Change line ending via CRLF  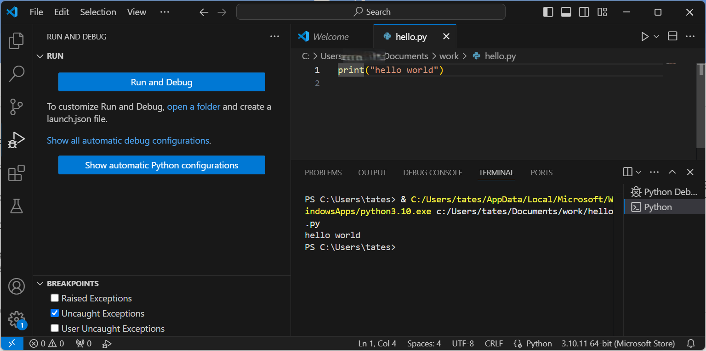point(494,343)
